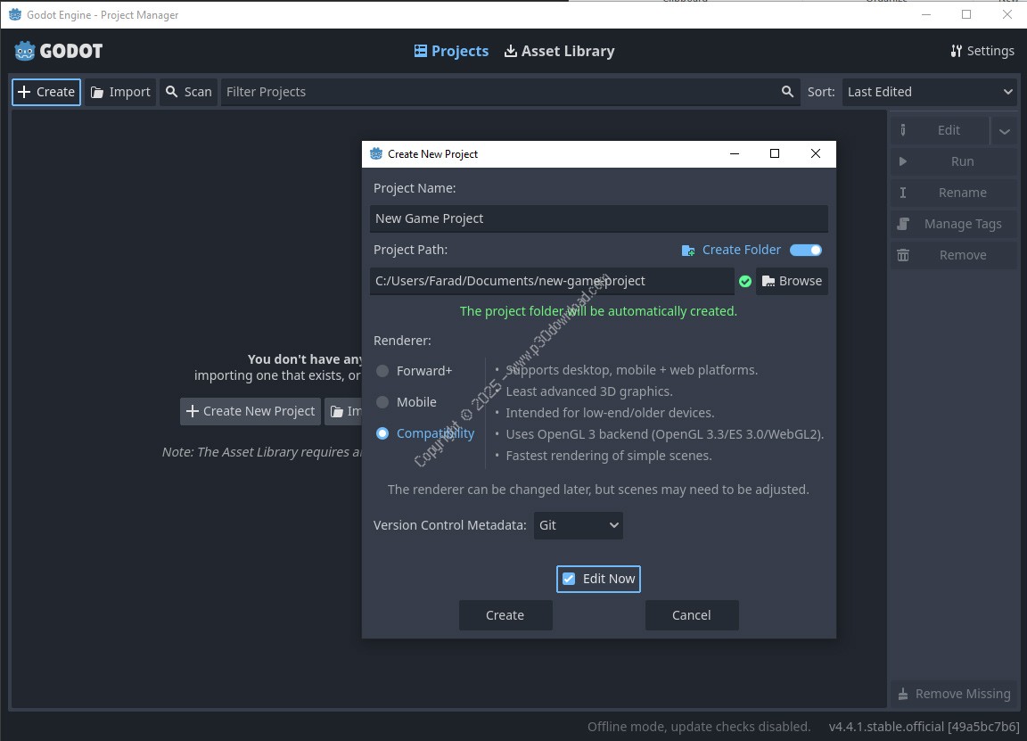Click the 'Uses OpenGL 3 backend' bullet
This screenshot has height=741, width=1027.
pyautogui.click(x=665, y=434)
